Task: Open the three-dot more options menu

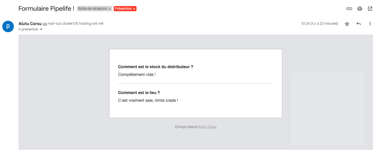Action: tap(370, 24)
